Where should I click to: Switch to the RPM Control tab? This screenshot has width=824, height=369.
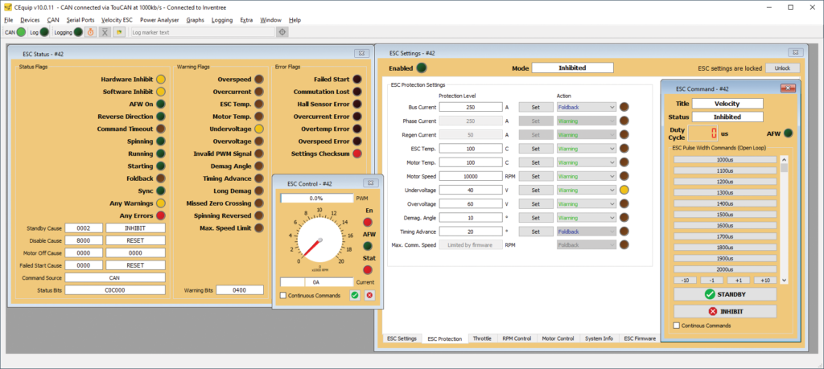click(516, 338)
